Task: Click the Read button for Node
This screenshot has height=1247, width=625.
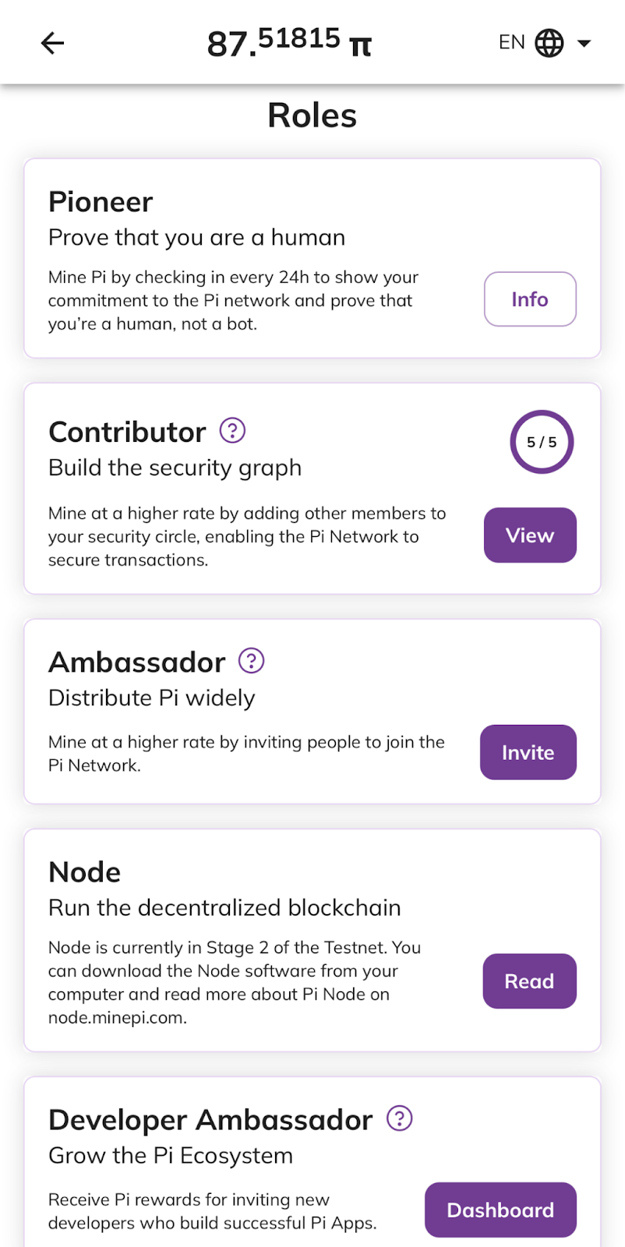Action: (x=530, y=981)
